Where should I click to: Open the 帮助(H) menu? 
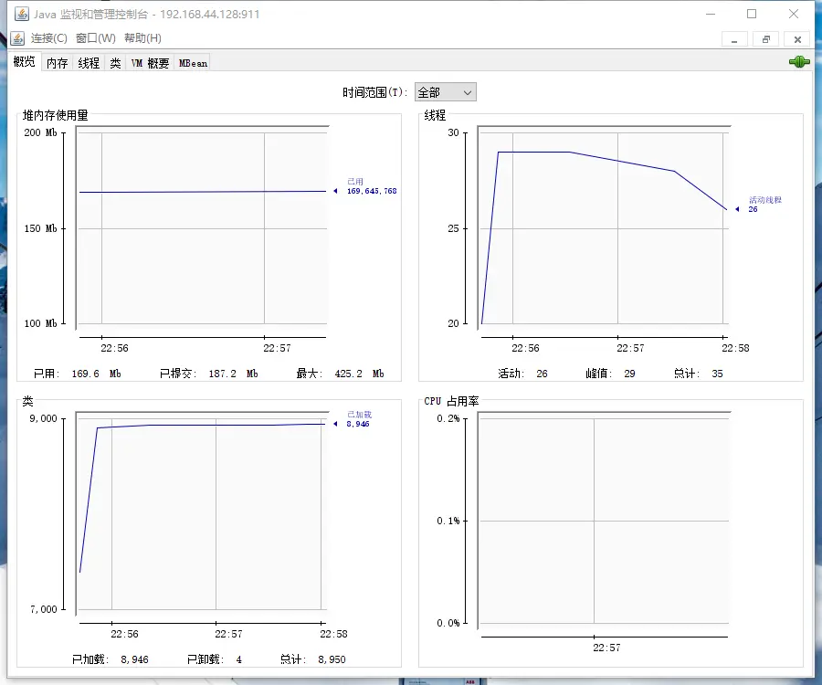(x=142, y=38)
